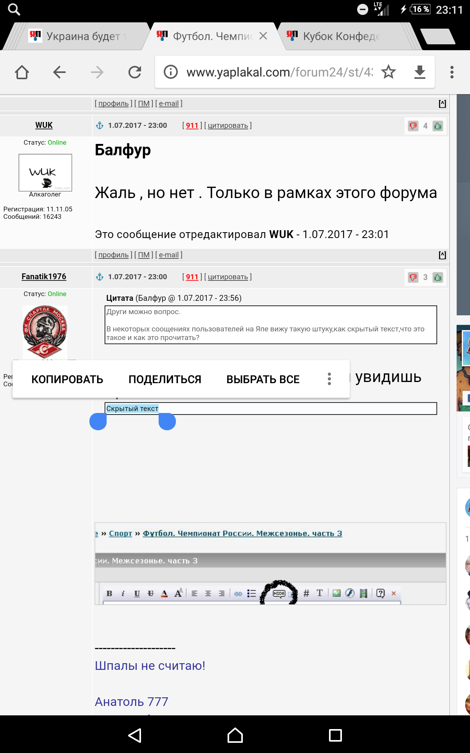Close the Футбол. Чемпионат tab
470x753 pixels.
click(263, 36)
